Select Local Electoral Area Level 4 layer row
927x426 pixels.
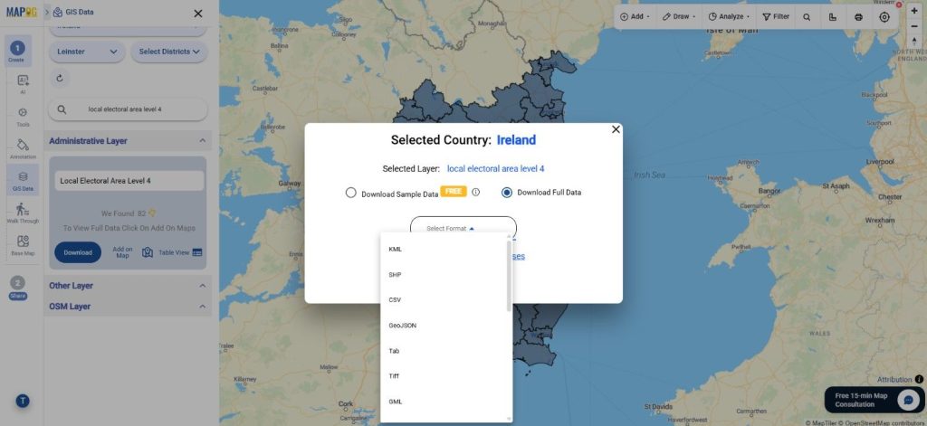129,181
